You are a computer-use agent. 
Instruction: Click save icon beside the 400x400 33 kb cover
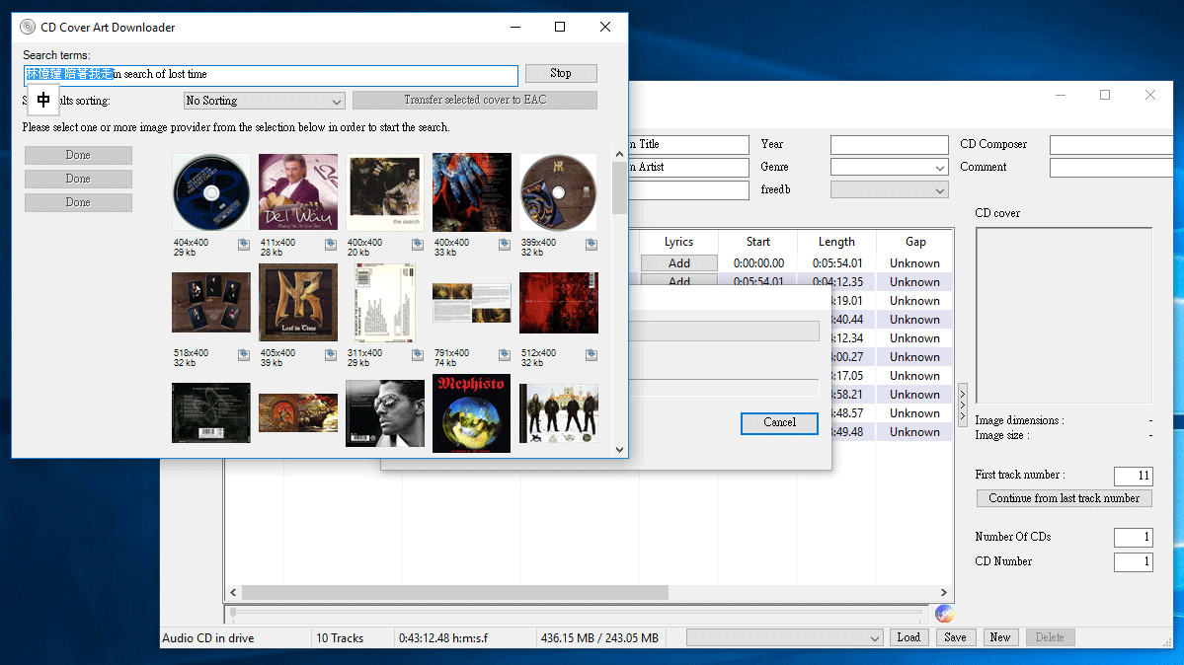click(x=505, y=245)
